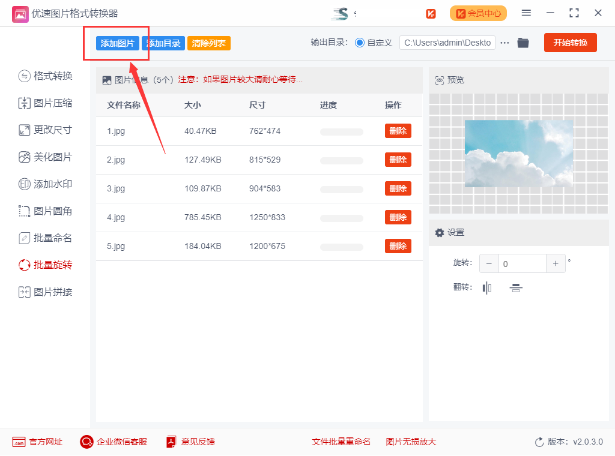
Task: Decrease rotation with the minus button
Action: [489, 263]
